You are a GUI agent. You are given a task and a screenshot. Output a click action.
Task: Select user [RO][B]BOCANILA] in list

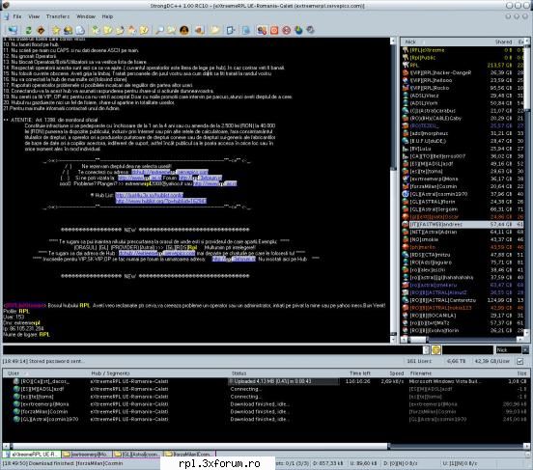click(463, 316)
